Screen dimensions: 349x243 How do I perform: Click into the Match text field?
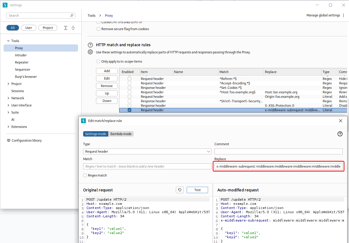tap(147, 166)
